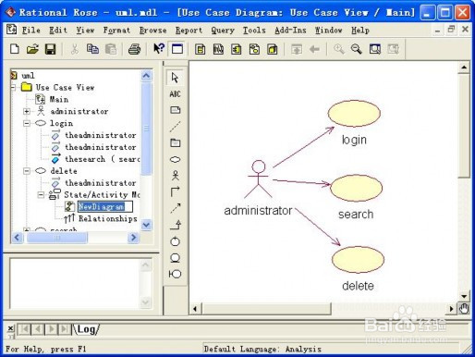Print the diagram with the printer icon
This screenshot has height=357, width=475.
(x=134, y=49)
